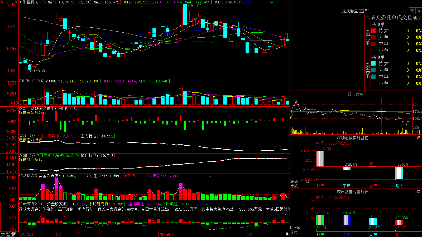
Task: Click the green down-arrow marker in AI活跃度 panel
Action: pos(210,176)
